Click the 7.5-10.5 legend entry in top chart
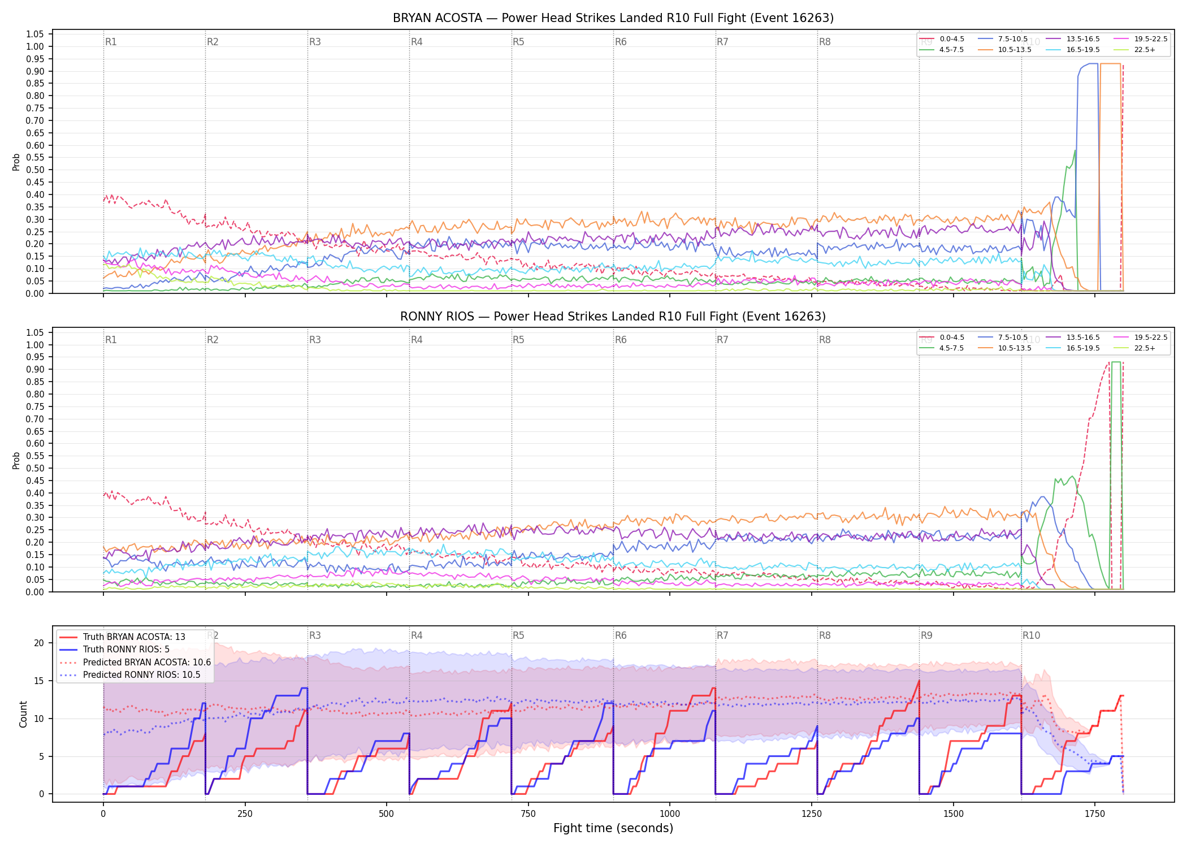The height and width of the screenshot is (848, 1187). pos(1003,39)
